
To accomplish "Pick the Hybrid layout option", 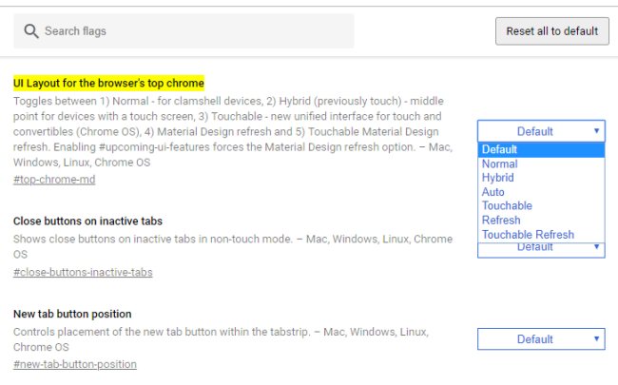I will [498, 178].
